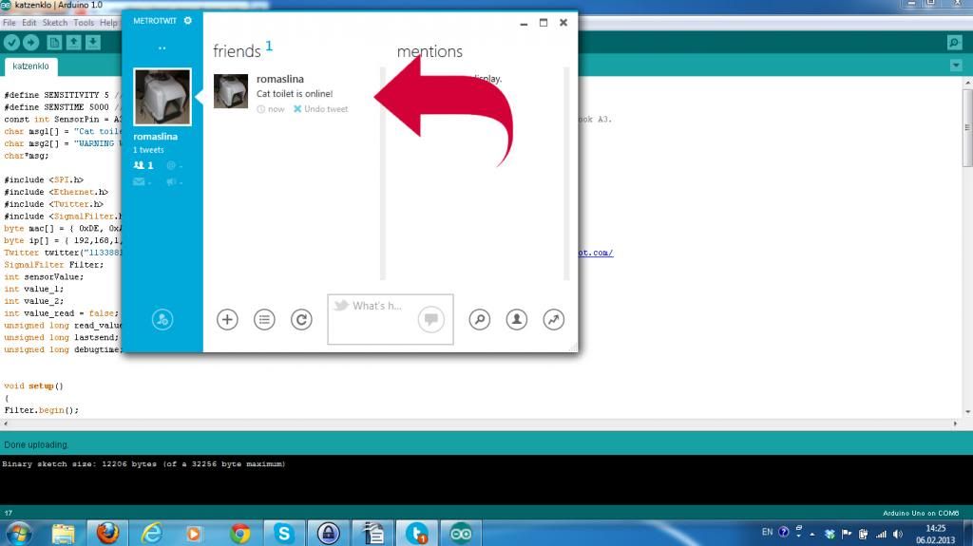Click Undo tweet link
973x546 pixels.
tap(321, 109)
